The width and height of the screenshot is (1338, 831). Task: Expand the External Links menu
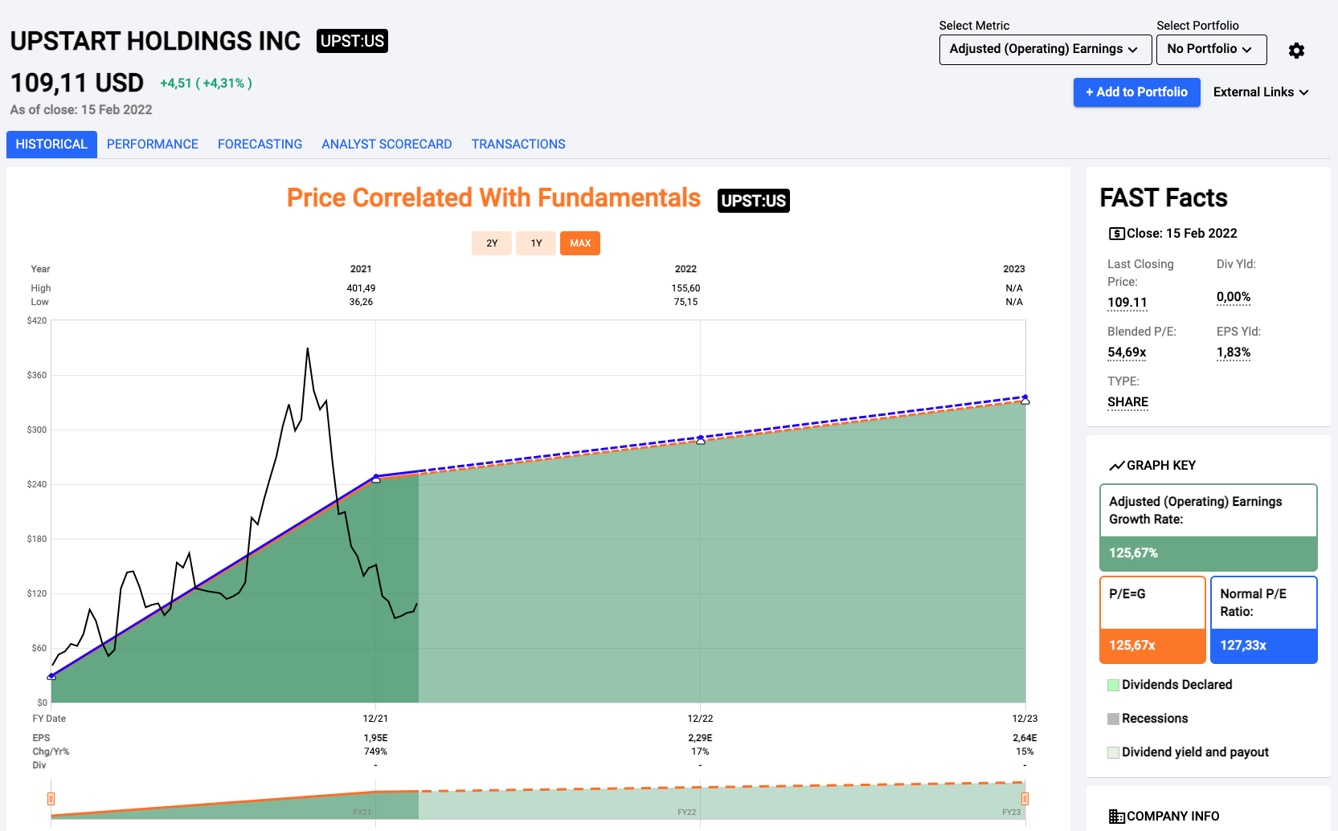pos(1260,92)
